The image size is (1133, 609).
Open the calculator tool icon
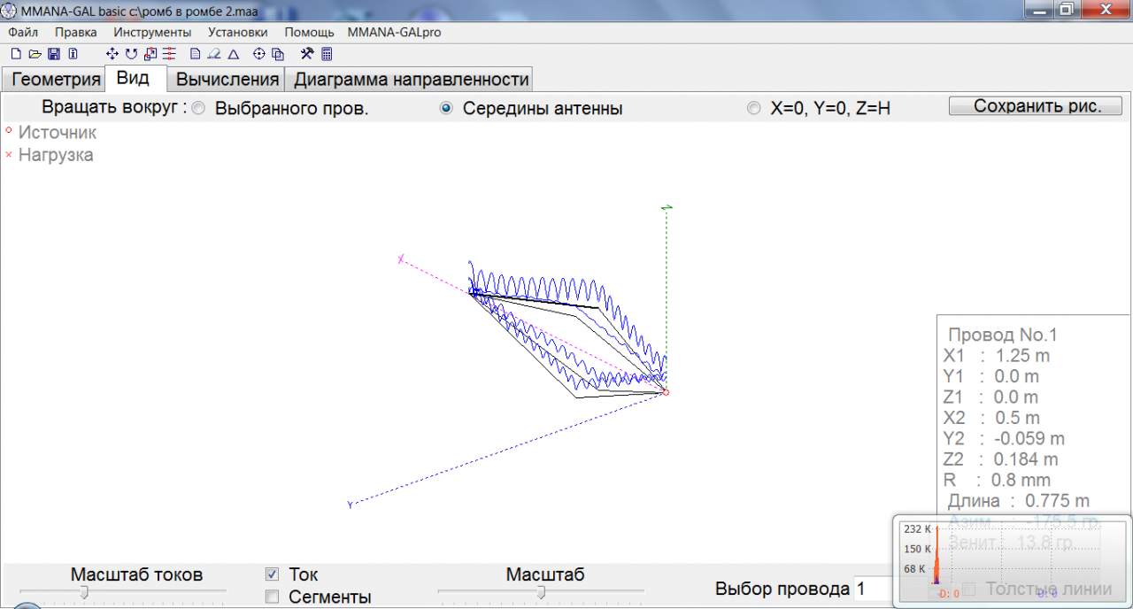click(327, 54)
